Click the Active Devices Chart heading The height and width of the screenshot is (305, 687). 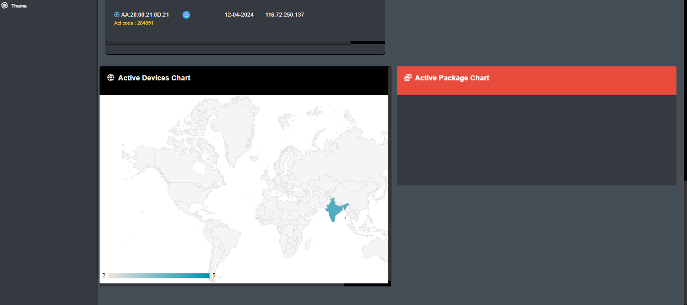click(x=154, y=78)
